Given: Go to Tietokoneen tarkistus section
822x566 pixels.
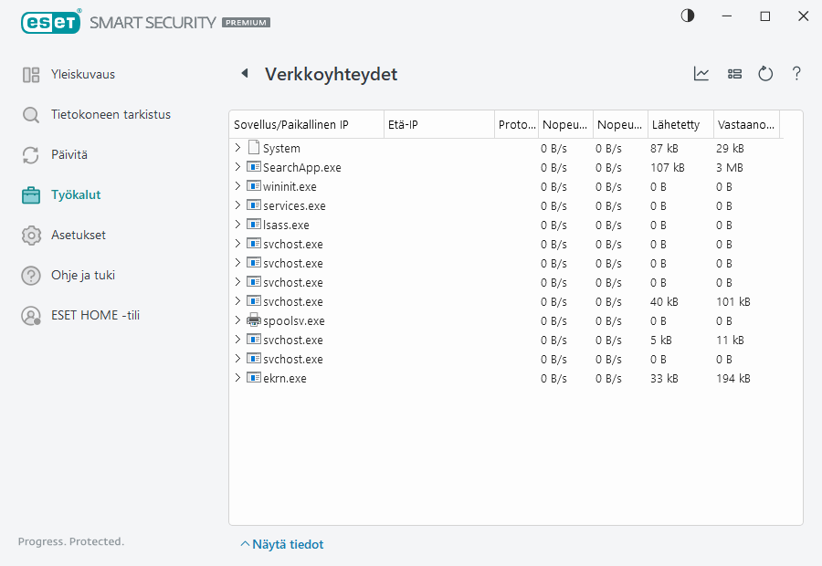Looking at the screenshot, I should tap(111, 115).
